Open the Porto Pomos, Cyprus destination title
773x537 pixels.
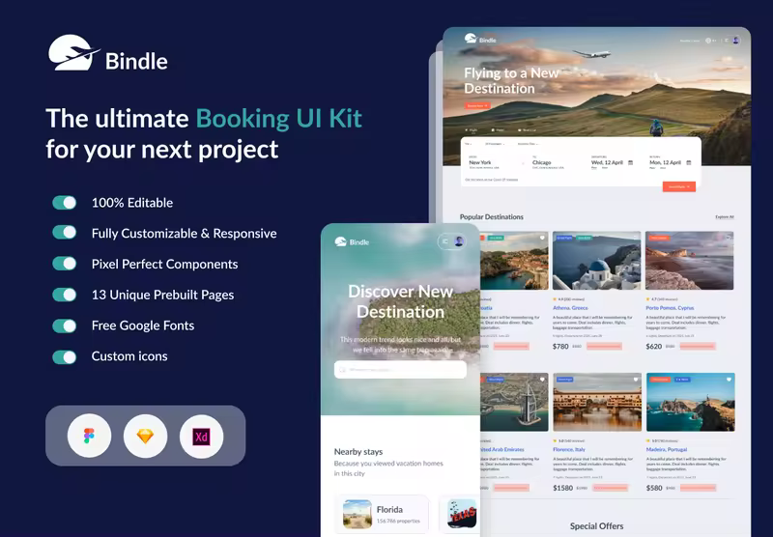[670, 307]
